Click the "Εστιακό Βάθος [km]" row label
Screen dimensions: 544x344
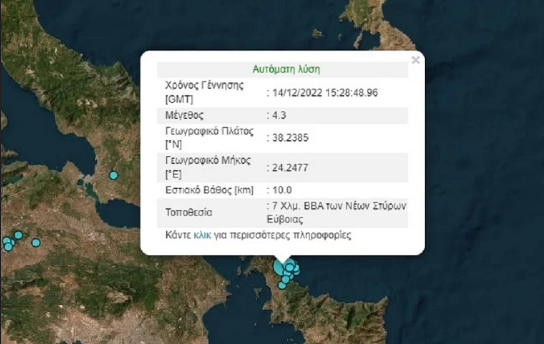tap(210, 190)
